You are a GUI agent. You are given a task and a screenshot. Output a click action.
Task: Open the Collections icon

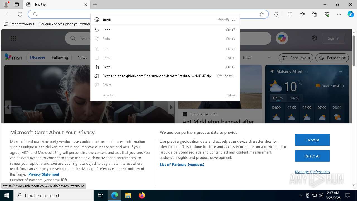coord(315,14)
